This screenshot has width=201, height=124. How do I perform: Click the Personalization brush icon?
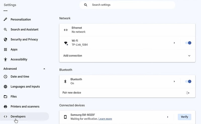click(6, 20)
